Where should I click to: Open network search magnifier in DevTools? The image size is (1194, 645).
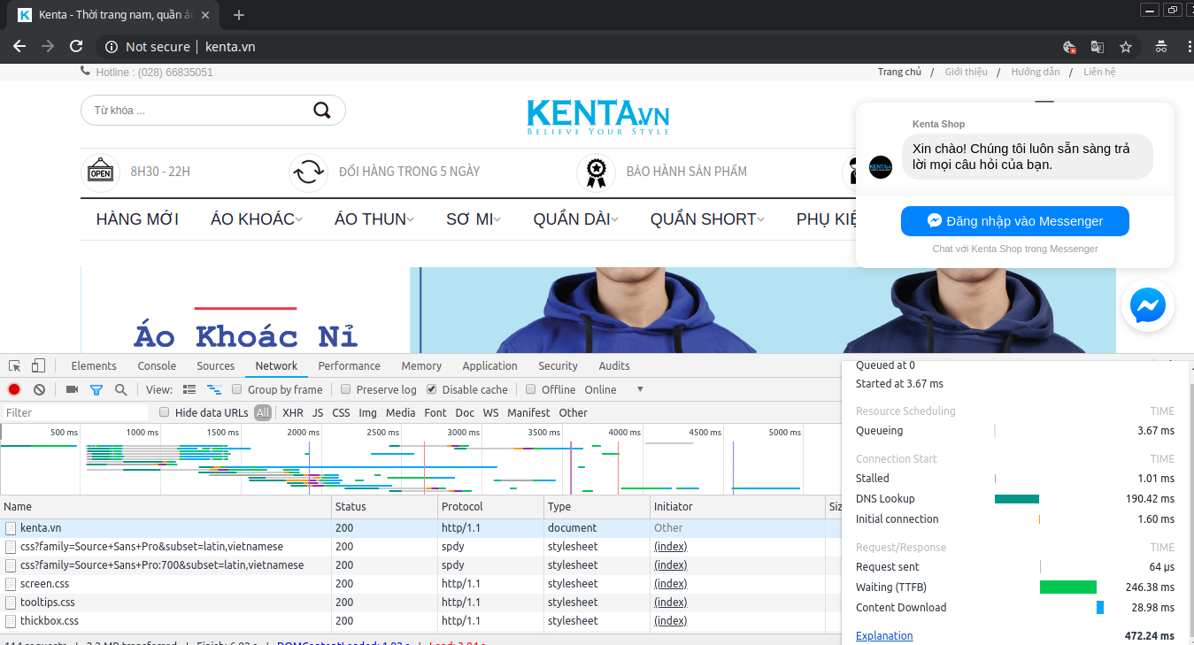tap(120, 389)
